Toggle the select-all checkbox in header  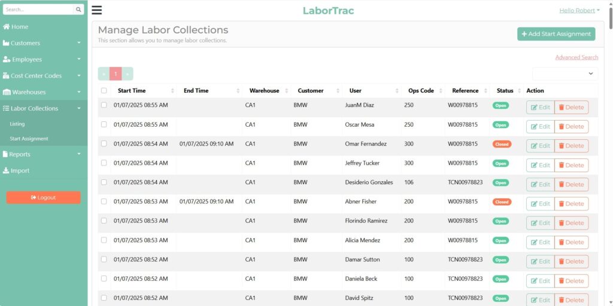point(104,91)
